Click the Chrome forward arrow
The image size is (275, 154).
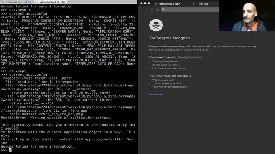point(147,9)
